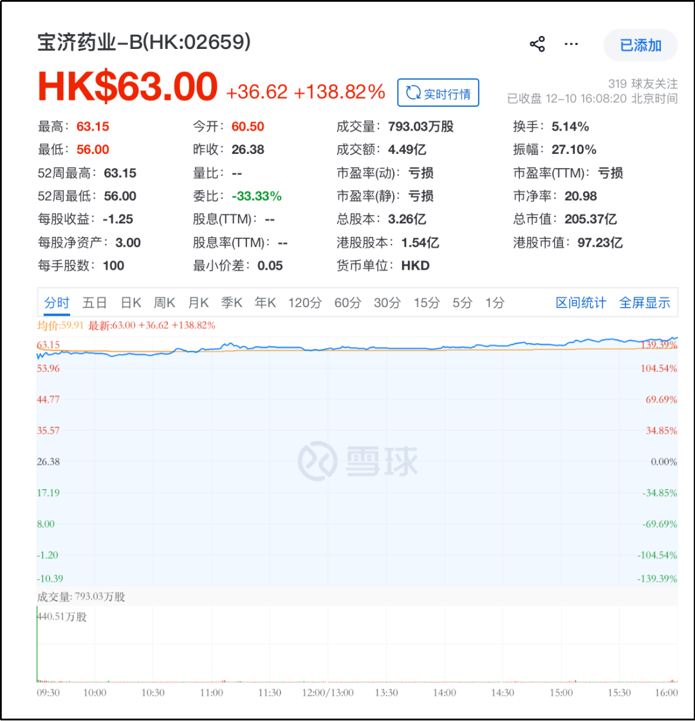Select the 周K chart tab
Screen dimensions: 695x721
[x=165, y=303]
